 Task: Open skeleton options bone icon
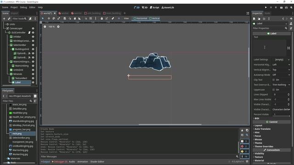[113, 18]
